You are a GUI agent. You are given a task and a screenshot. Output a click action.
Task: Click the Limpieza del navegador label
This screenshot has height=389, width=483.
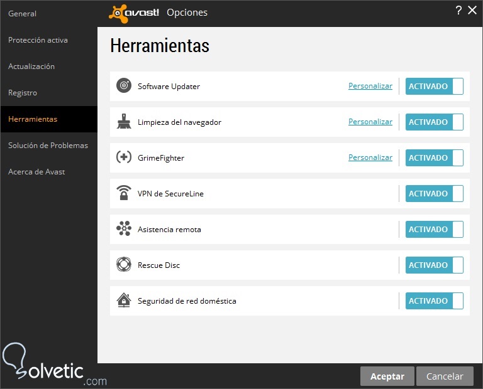click(179, 122)
